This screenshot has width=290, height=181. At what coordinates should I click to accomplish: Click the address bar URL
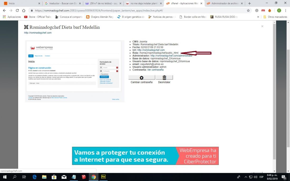(99, 11)
